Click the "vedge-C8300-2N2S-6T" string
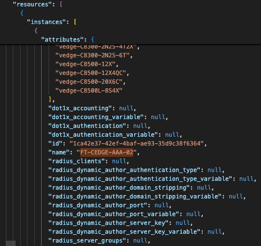Viewport: 261px width, 246px height. coord(93,55)
